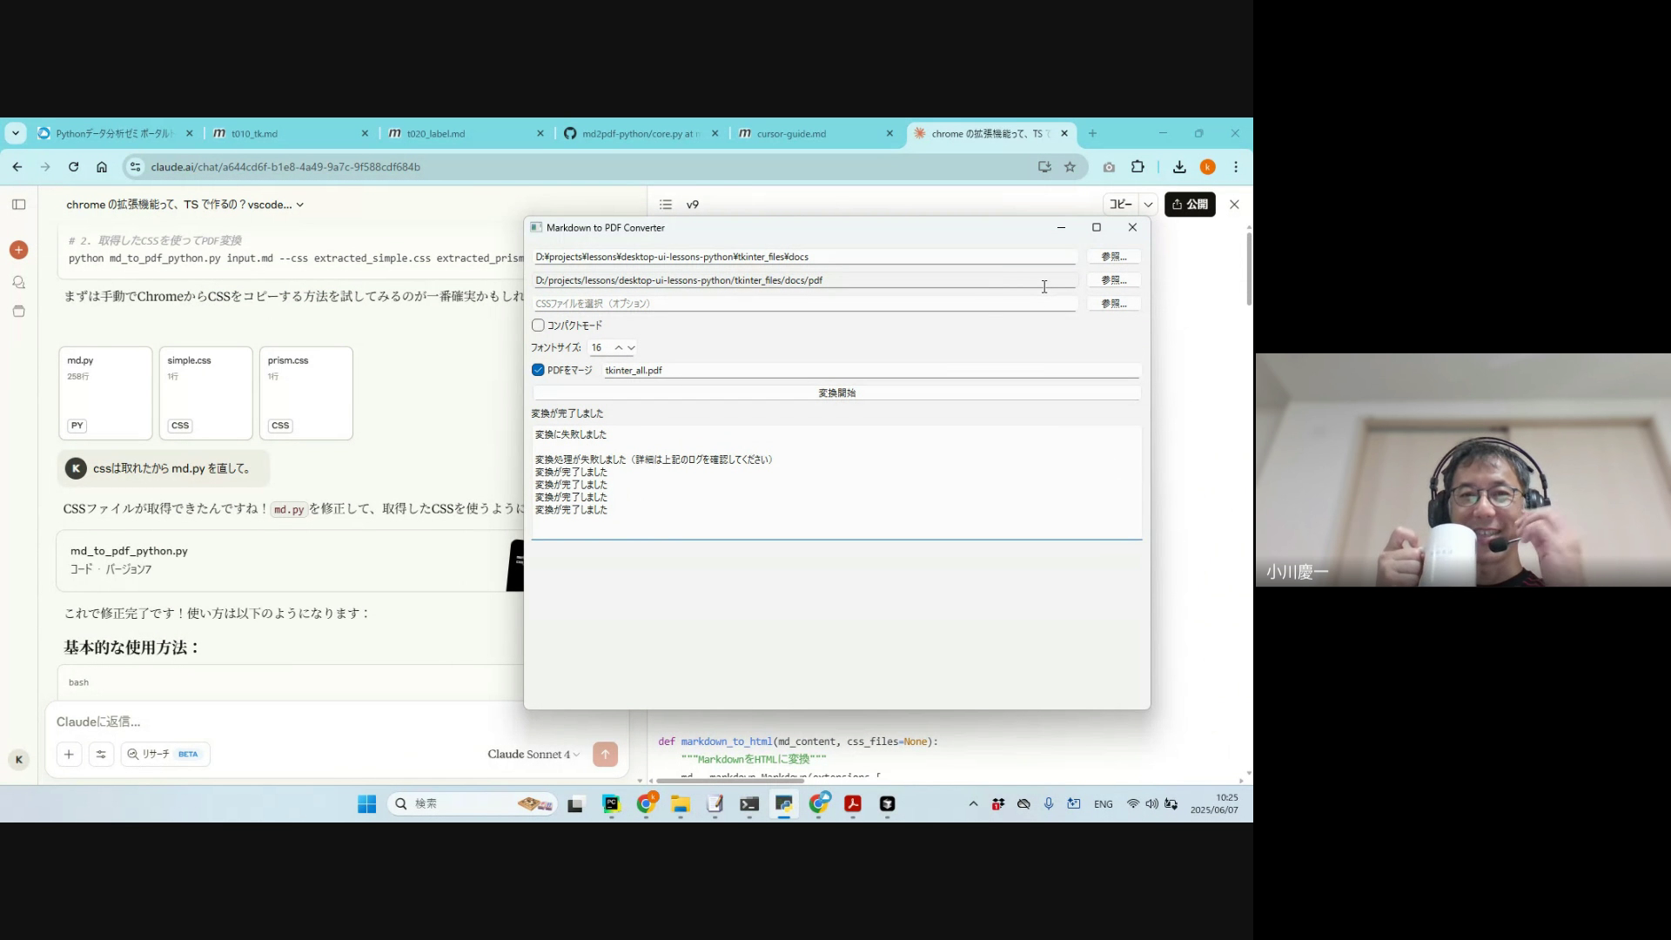
Task: Open Chrome extensions puzzle icon
Action: tap(1137, 167)
